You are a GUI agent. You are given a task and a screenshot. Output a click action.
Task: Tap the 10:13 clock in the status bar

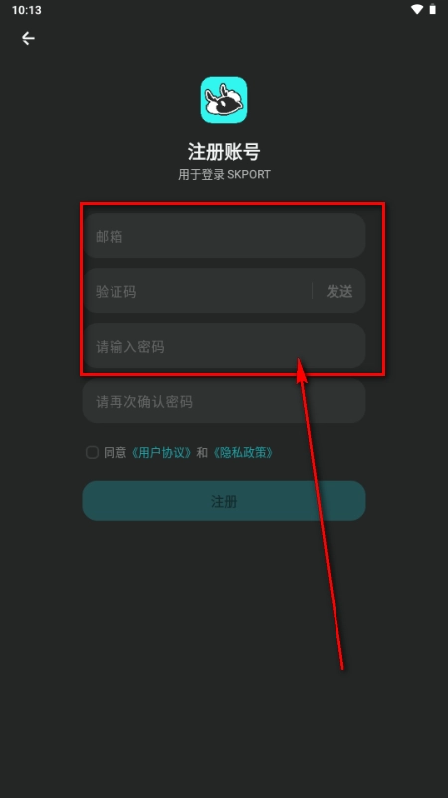pos(27,10)
